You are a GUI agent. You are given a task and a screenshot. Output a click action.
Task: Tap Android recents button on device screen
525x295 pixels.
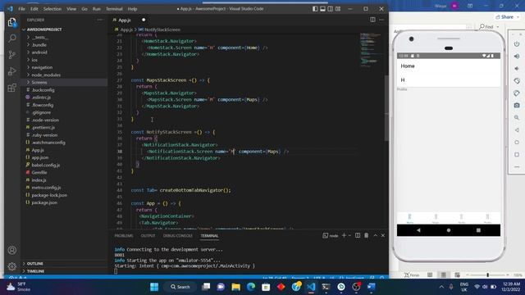[x=478, y=230]
